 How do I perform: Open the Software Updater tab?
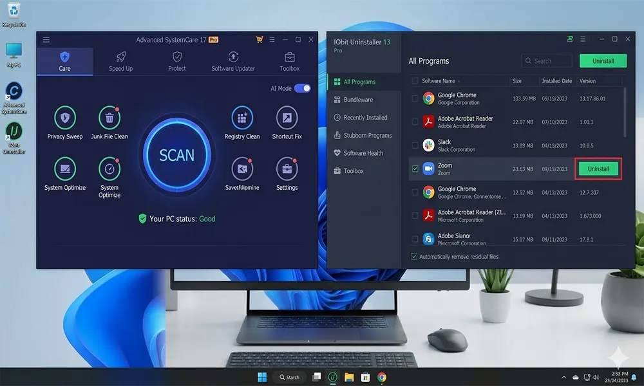point(233,62)
